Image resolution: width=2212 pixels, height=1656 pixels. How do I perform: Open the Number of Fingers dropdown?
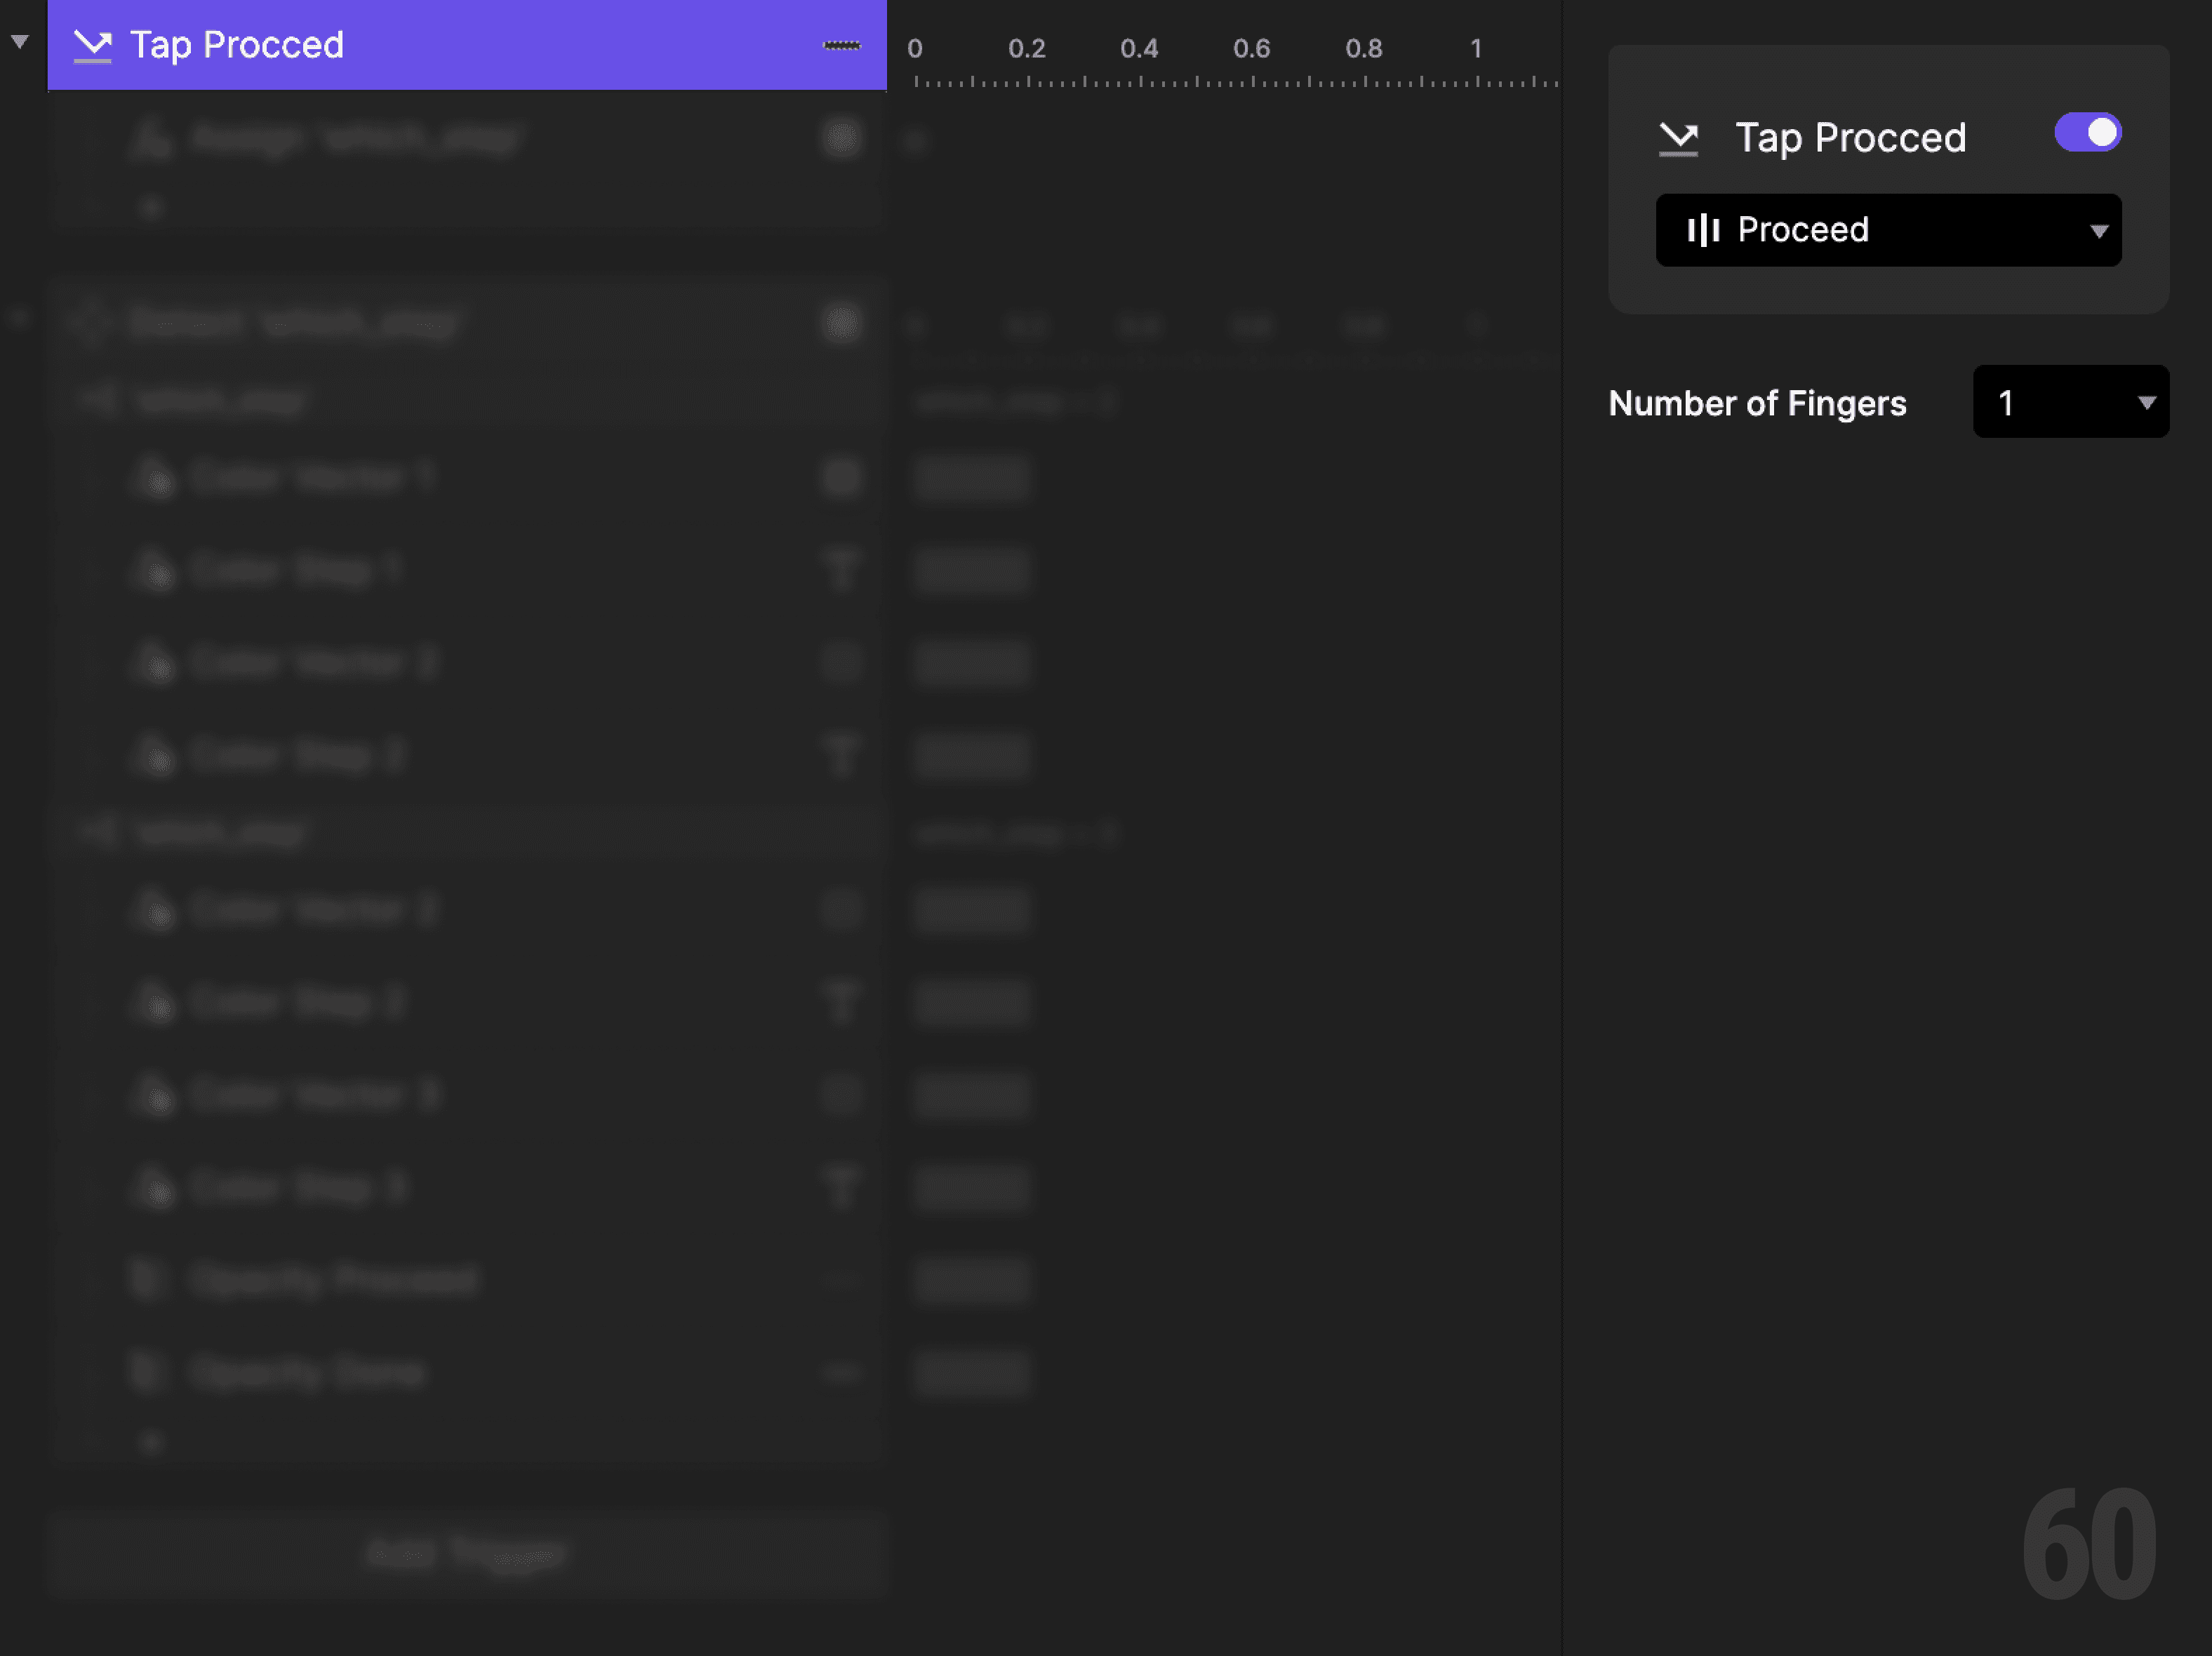pyautogui.click(x=2070, y=402)
